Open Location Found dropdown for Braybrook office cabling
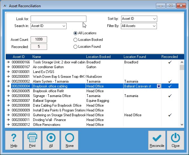Viewport: 189px width, 155px height. (x=159, y=86)
